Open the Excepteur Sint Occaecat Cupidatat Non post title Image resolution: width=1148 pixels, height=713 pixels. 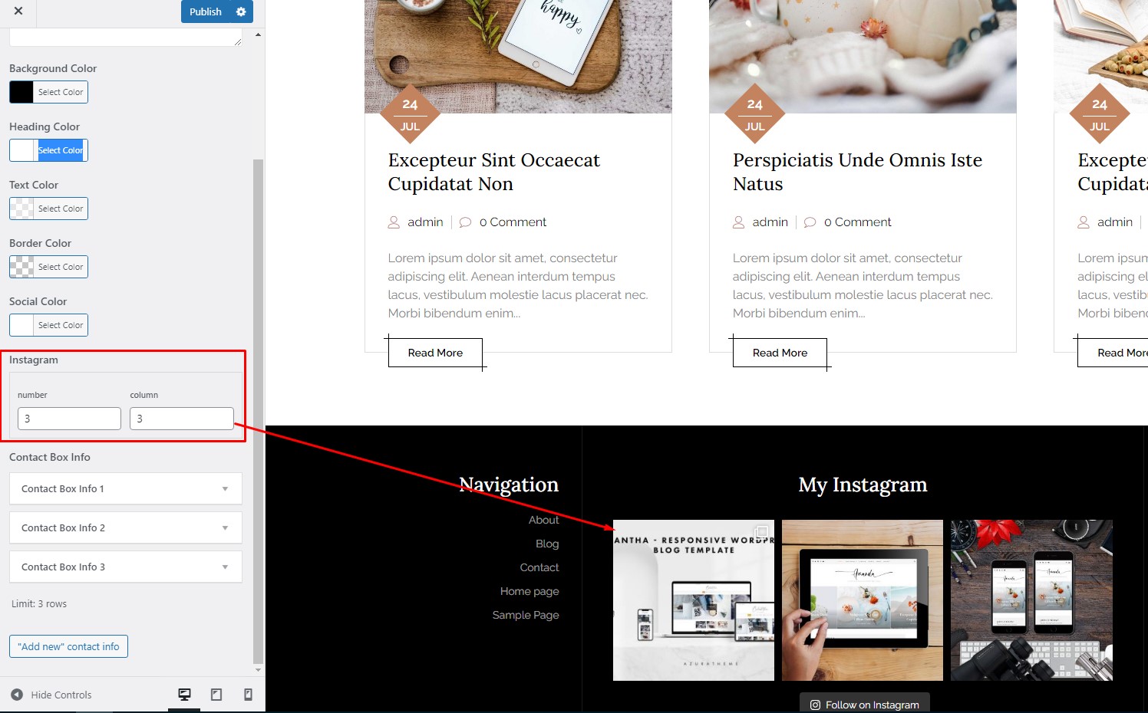(x=494, y=172)
